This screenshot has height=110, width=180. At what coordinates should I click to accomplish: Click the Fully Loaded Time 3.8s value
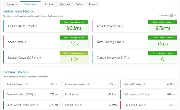coord(171,105)
